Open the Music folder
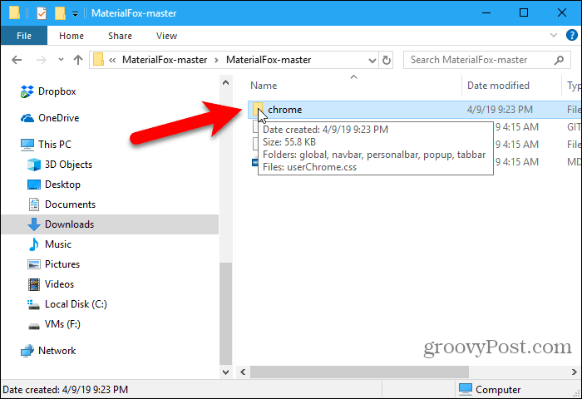The image size is (582, 399). [x=58, y=244]
